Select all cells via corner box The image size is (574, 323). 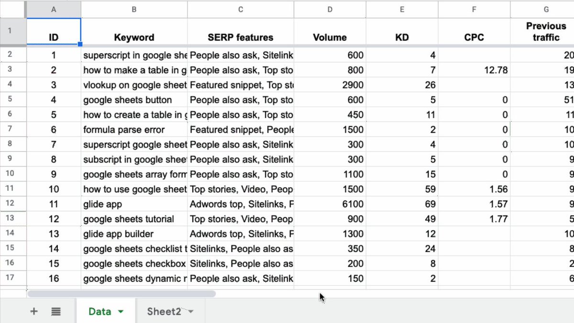click(13, 9)
